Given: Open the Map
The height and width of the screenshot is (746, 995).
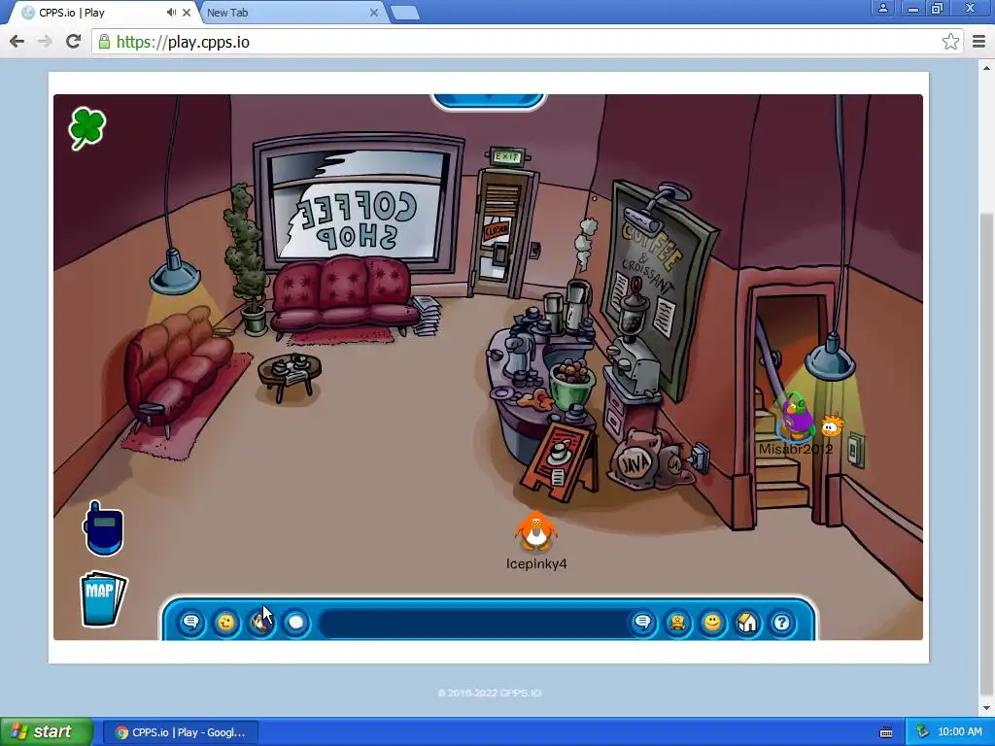Looking at the screenshot, I should click(x=103, y=598).
